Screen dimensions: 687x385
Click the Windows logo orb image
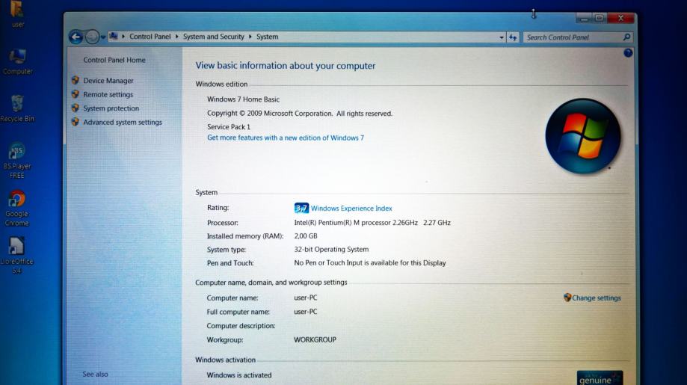pos(583,136)
